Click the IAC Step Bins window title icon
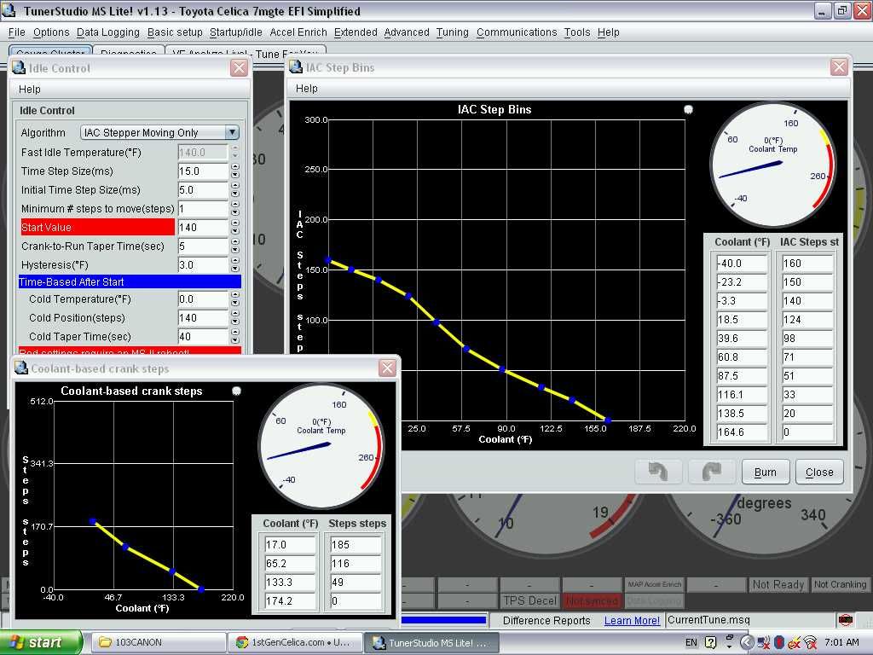The image size is (873, 655). 296,67
